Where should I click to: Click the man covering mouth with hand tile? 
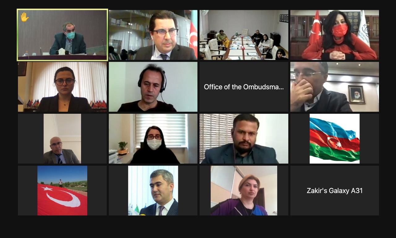point(334,87)
